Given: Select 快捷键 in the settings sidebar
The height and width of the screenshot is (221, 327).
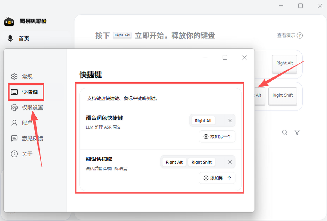Looking at the screenshot, I should coord(25,92).
